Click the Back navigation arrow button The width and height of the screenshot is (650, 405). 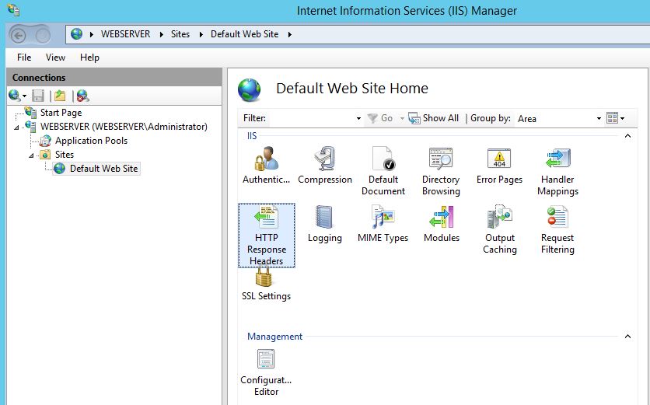pyautogui.click(x=18, y=35)
